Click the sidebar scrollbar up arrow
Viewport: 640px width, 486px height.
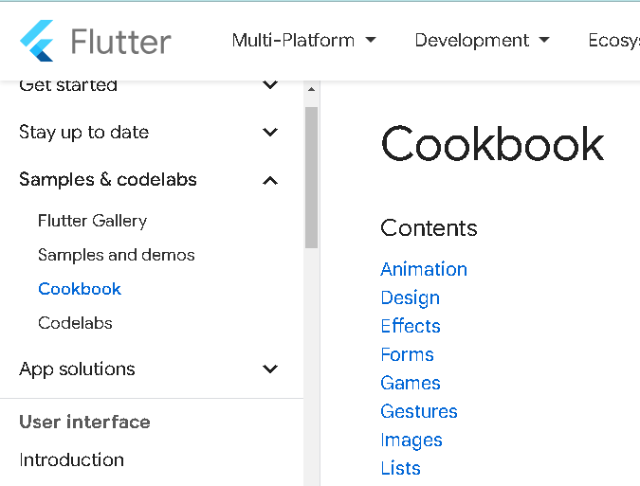pos(311,89)
